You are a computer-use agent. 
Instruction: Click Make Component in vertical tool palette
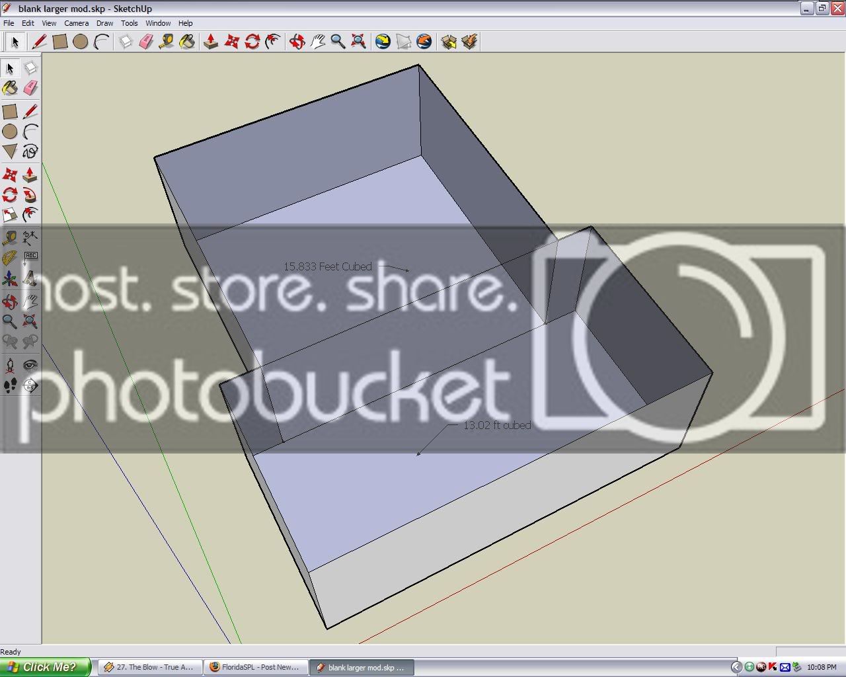coord(30,68)
